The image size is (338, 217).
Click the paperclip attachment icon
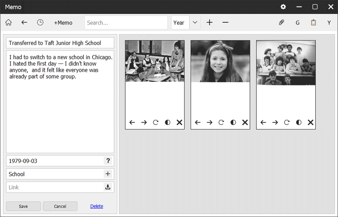282,22
